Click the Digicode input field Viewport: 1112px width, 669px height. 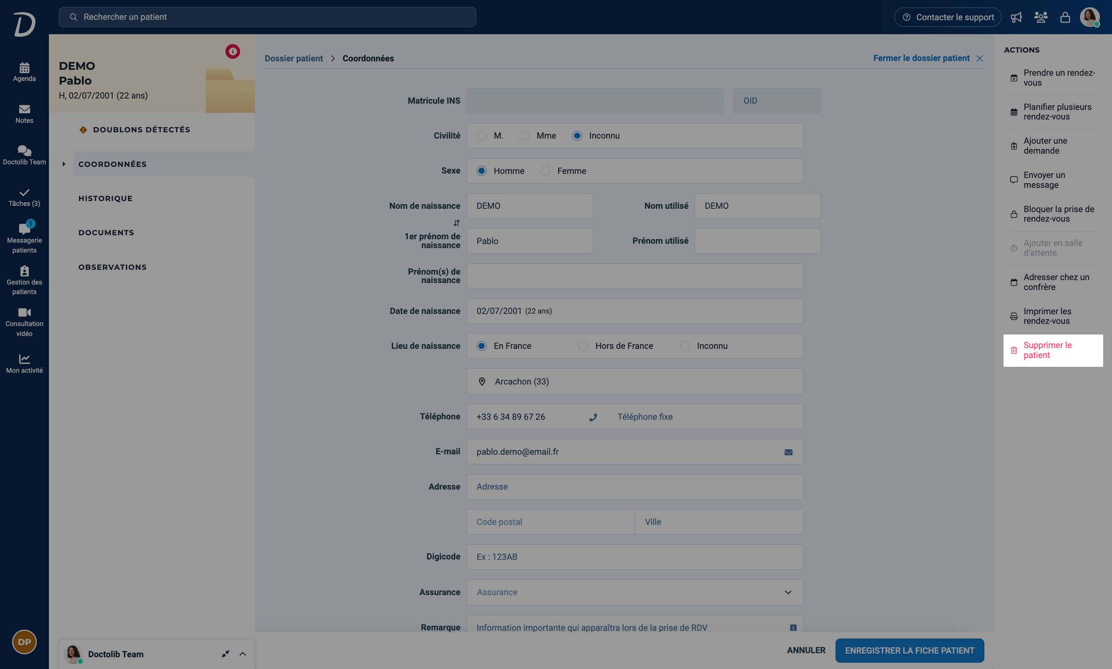point(635,557)
